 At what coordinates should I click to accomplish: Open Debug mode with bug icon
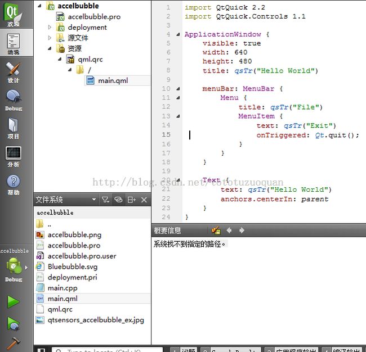point(14,100)
